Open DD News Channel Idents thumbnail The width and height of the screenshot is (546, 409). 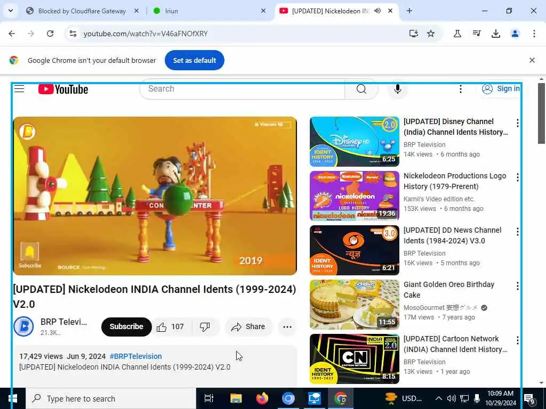(x=355, y=250)
